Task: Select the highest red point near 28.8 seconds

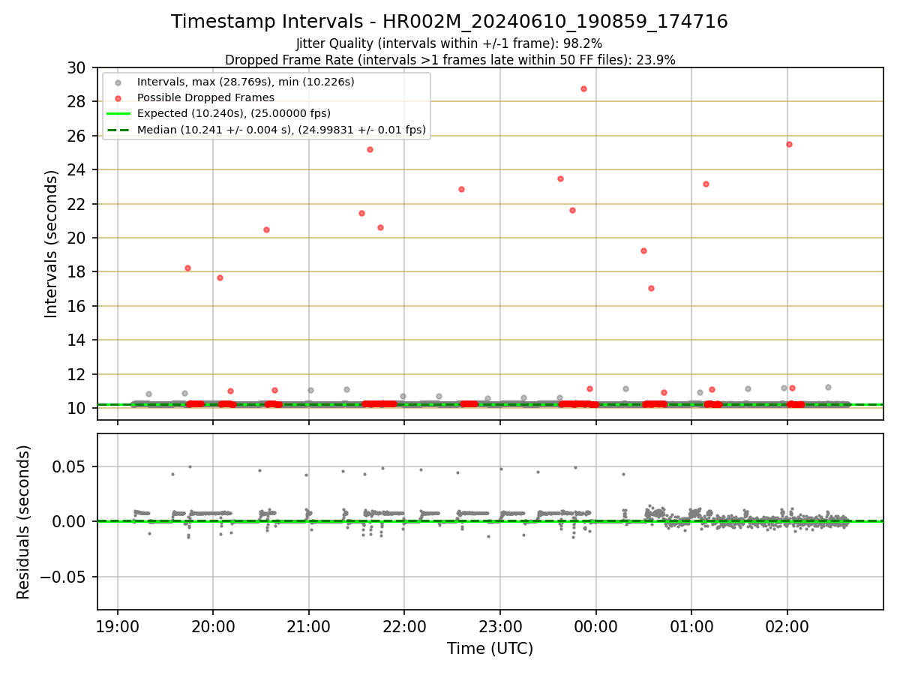Action: 583,88
